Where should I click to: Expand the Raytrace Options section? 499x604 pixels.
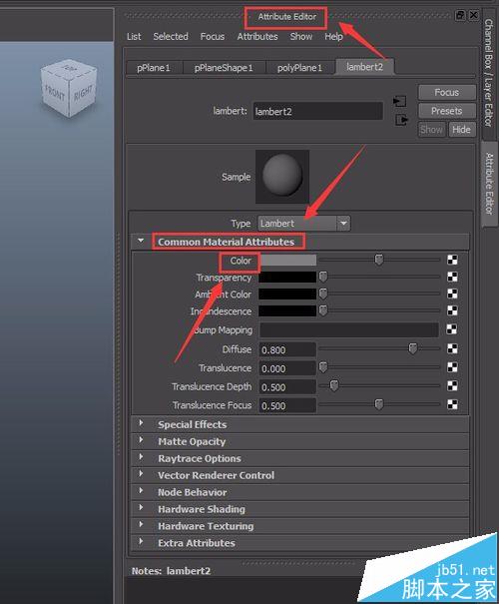tap(141, 457)
